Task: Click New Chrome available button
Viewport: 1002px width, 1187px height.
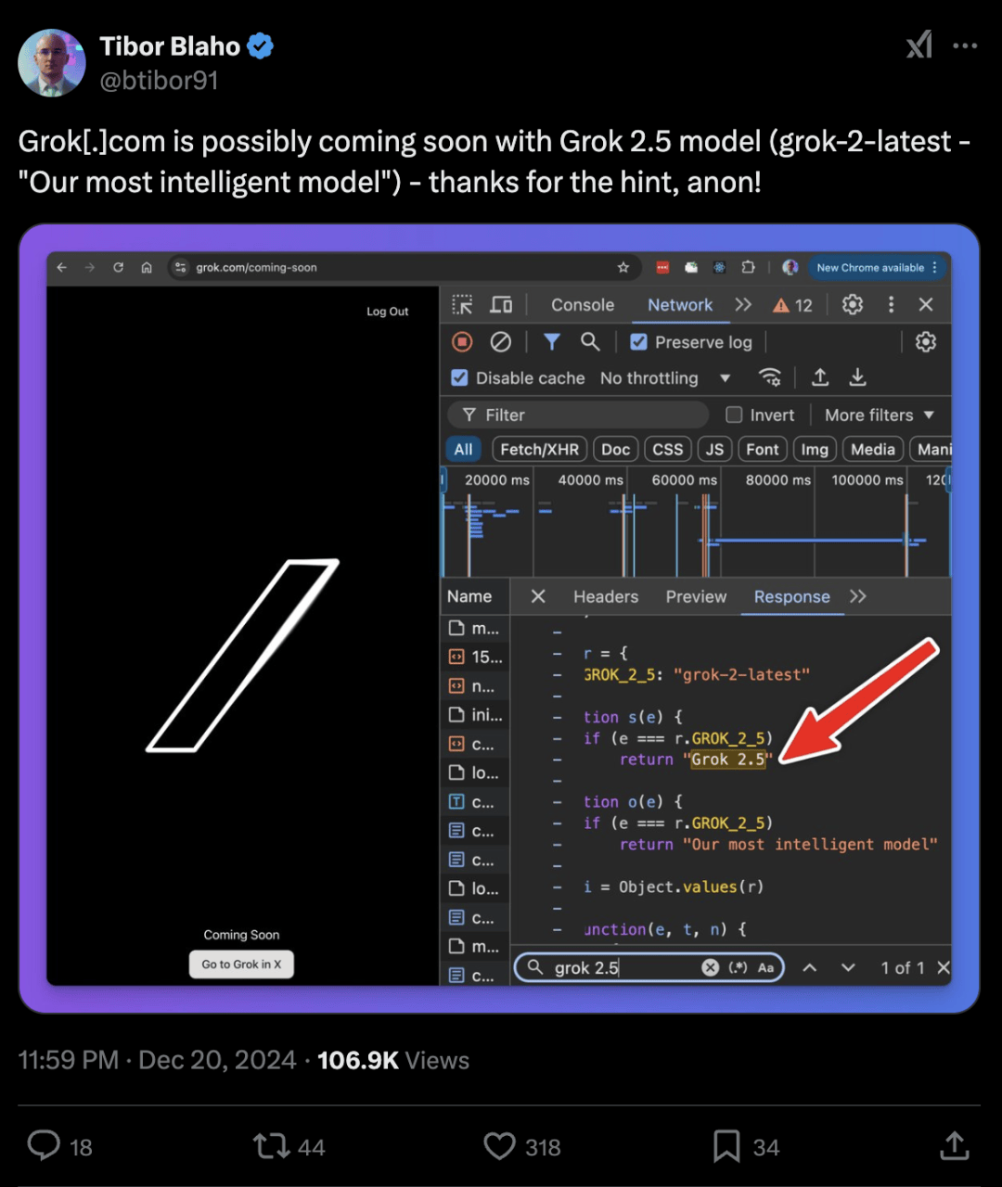Action: coord(877,267)
